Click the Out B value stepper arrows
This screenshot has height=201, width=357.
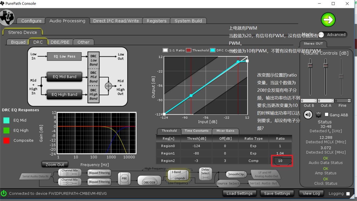click(315, 101)
